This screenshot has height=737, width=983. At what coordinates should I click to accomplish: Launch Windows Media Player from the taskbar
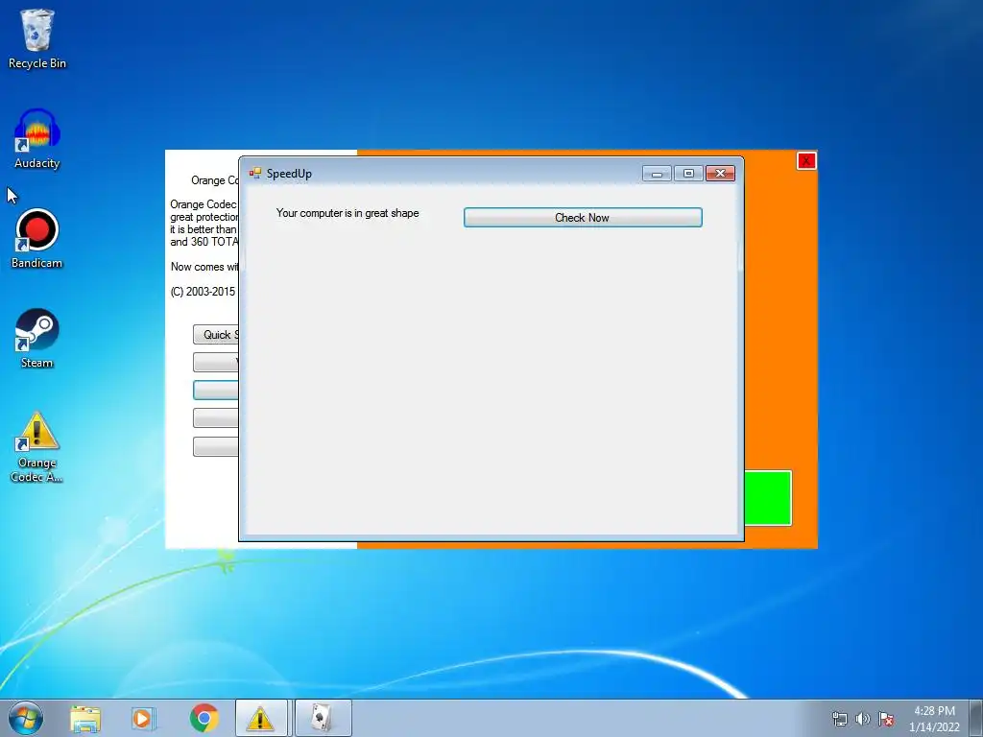coord(144,718)
